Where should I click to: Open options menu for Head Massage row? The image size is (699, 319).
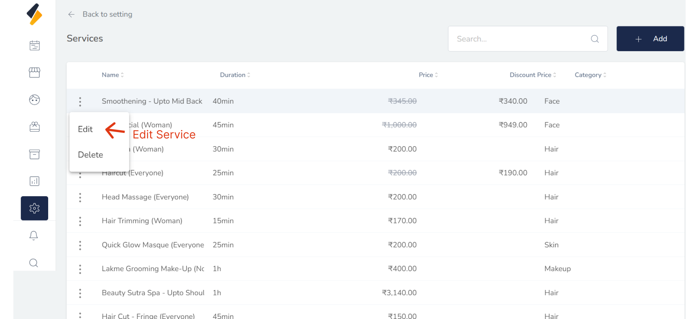[x=80, y=197]
